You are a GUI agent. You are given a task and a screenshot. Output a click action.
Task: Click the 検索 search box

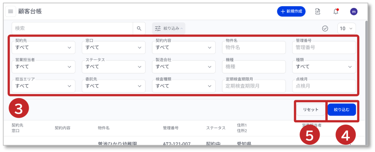click(x=72, y=28)
